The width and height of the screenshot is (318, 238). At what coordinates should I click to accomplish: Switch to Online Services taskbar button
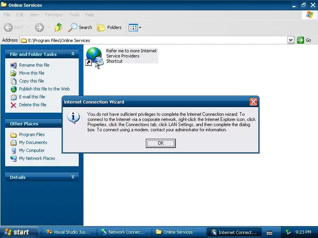178,232
